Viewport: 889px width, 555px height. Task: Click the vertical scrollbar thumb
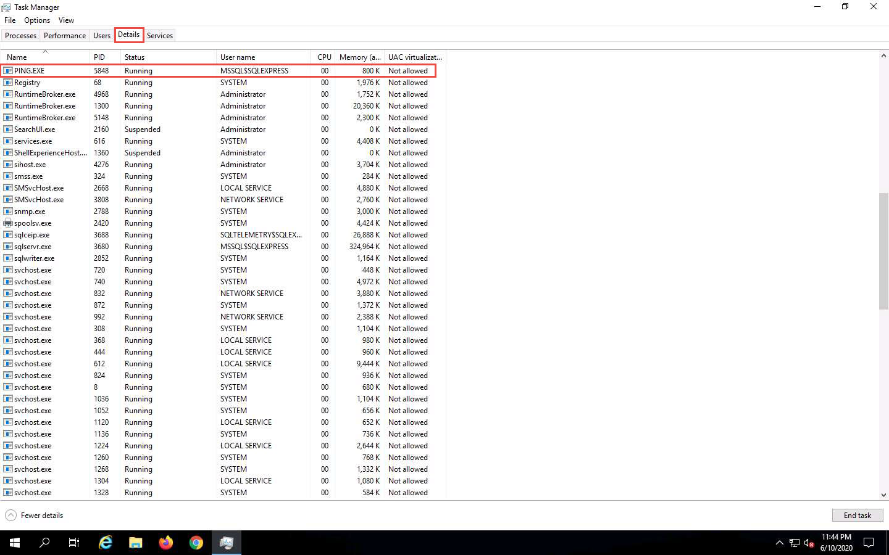coord(883,250)
